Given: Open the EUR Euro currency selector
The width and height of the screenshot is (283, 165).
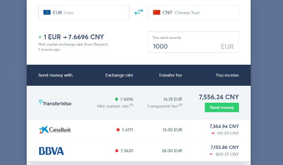Looking at the screenshot, I should 84,13.
